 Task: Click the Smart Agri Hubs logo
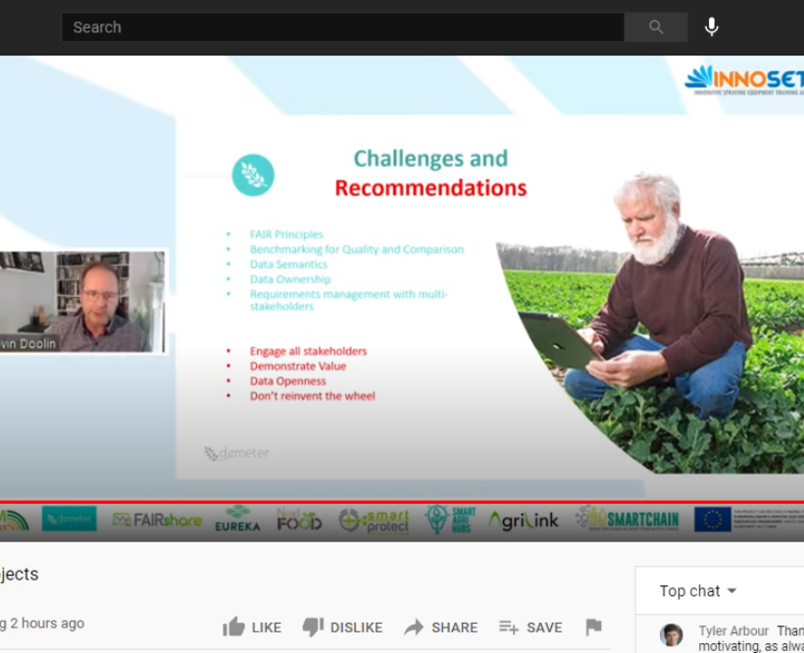(x=451, y=520)
